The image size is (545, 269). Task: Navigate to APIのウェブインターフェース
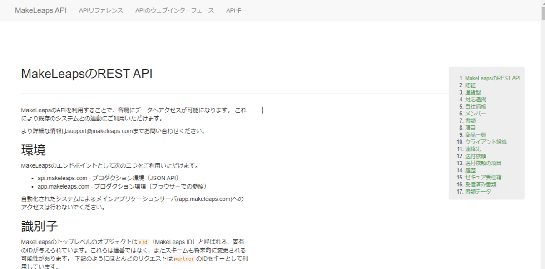tap(174, 10)
